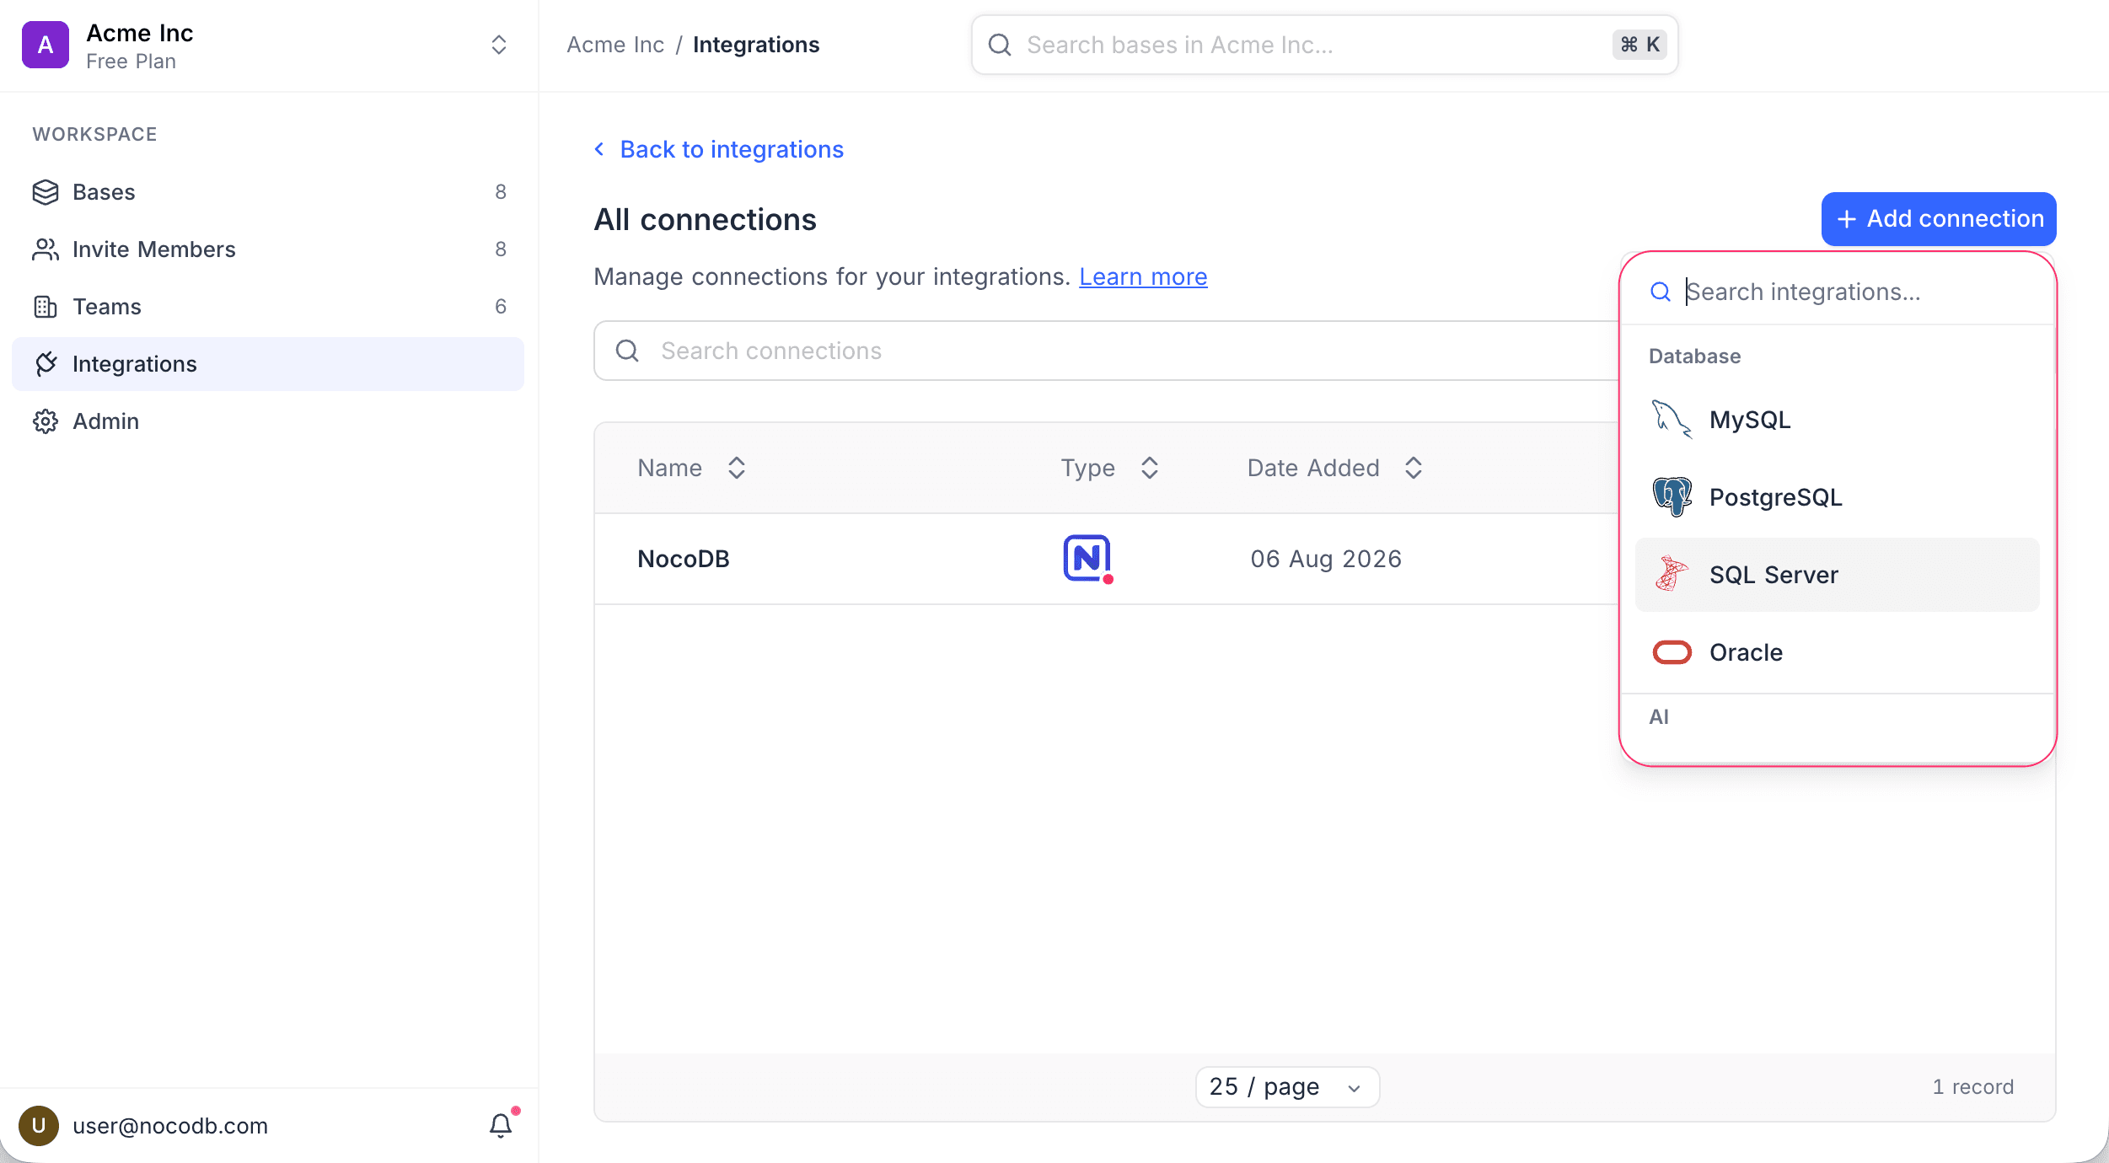Click the Acme Inc breadcrumb
This screenshot has width=2109, height=1163.
[615, 45]
